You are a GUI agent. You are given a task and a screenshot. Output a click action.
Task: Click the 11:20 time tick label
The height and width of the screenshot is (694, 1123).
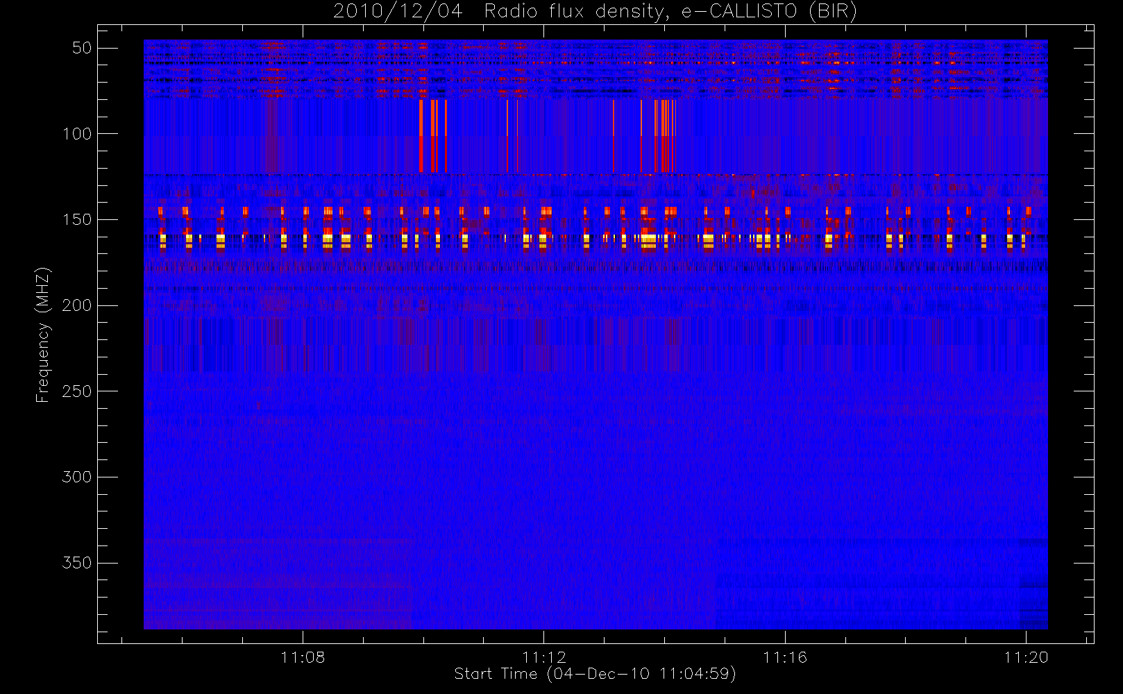pyautogui.click(x=1026, y=657)
